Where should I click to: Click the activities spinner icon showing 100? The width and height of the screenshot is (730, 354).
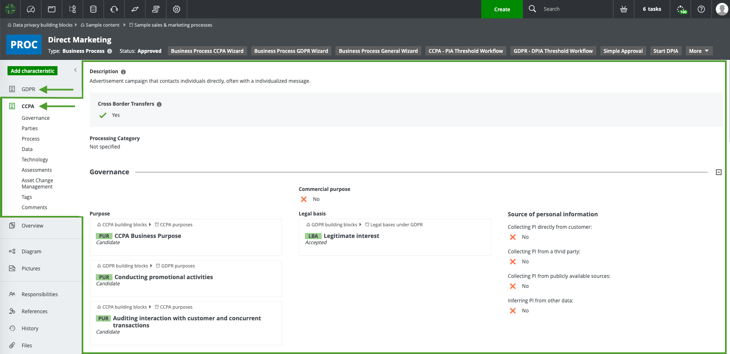pos(681,9)
